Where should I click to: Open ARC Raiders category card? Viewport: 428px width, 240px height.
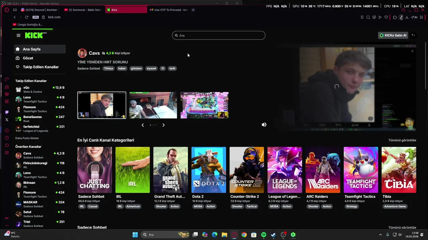point(323,170)
